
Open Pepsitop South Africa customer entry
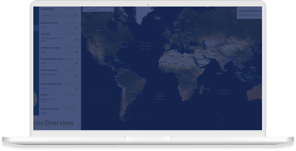coord(60,61)
